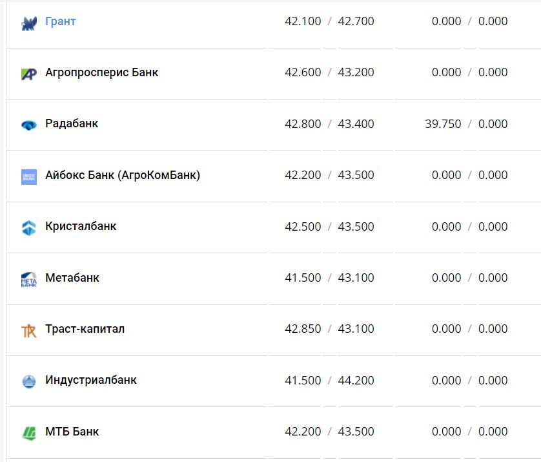Select the Радабанк bank name
Image resolution: width=541 pixels, height=462 pixels.
click(x=72, y=123)
